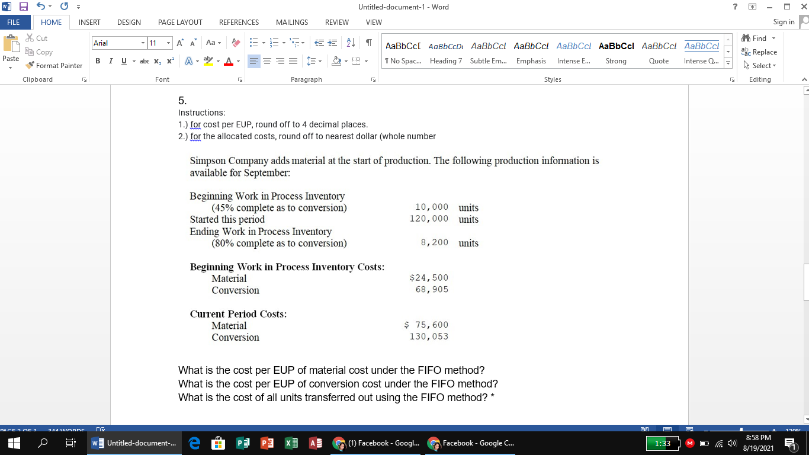Select the Center alignment icon
809x455 pixels.
pyautogui.click(x=267, y=61)
